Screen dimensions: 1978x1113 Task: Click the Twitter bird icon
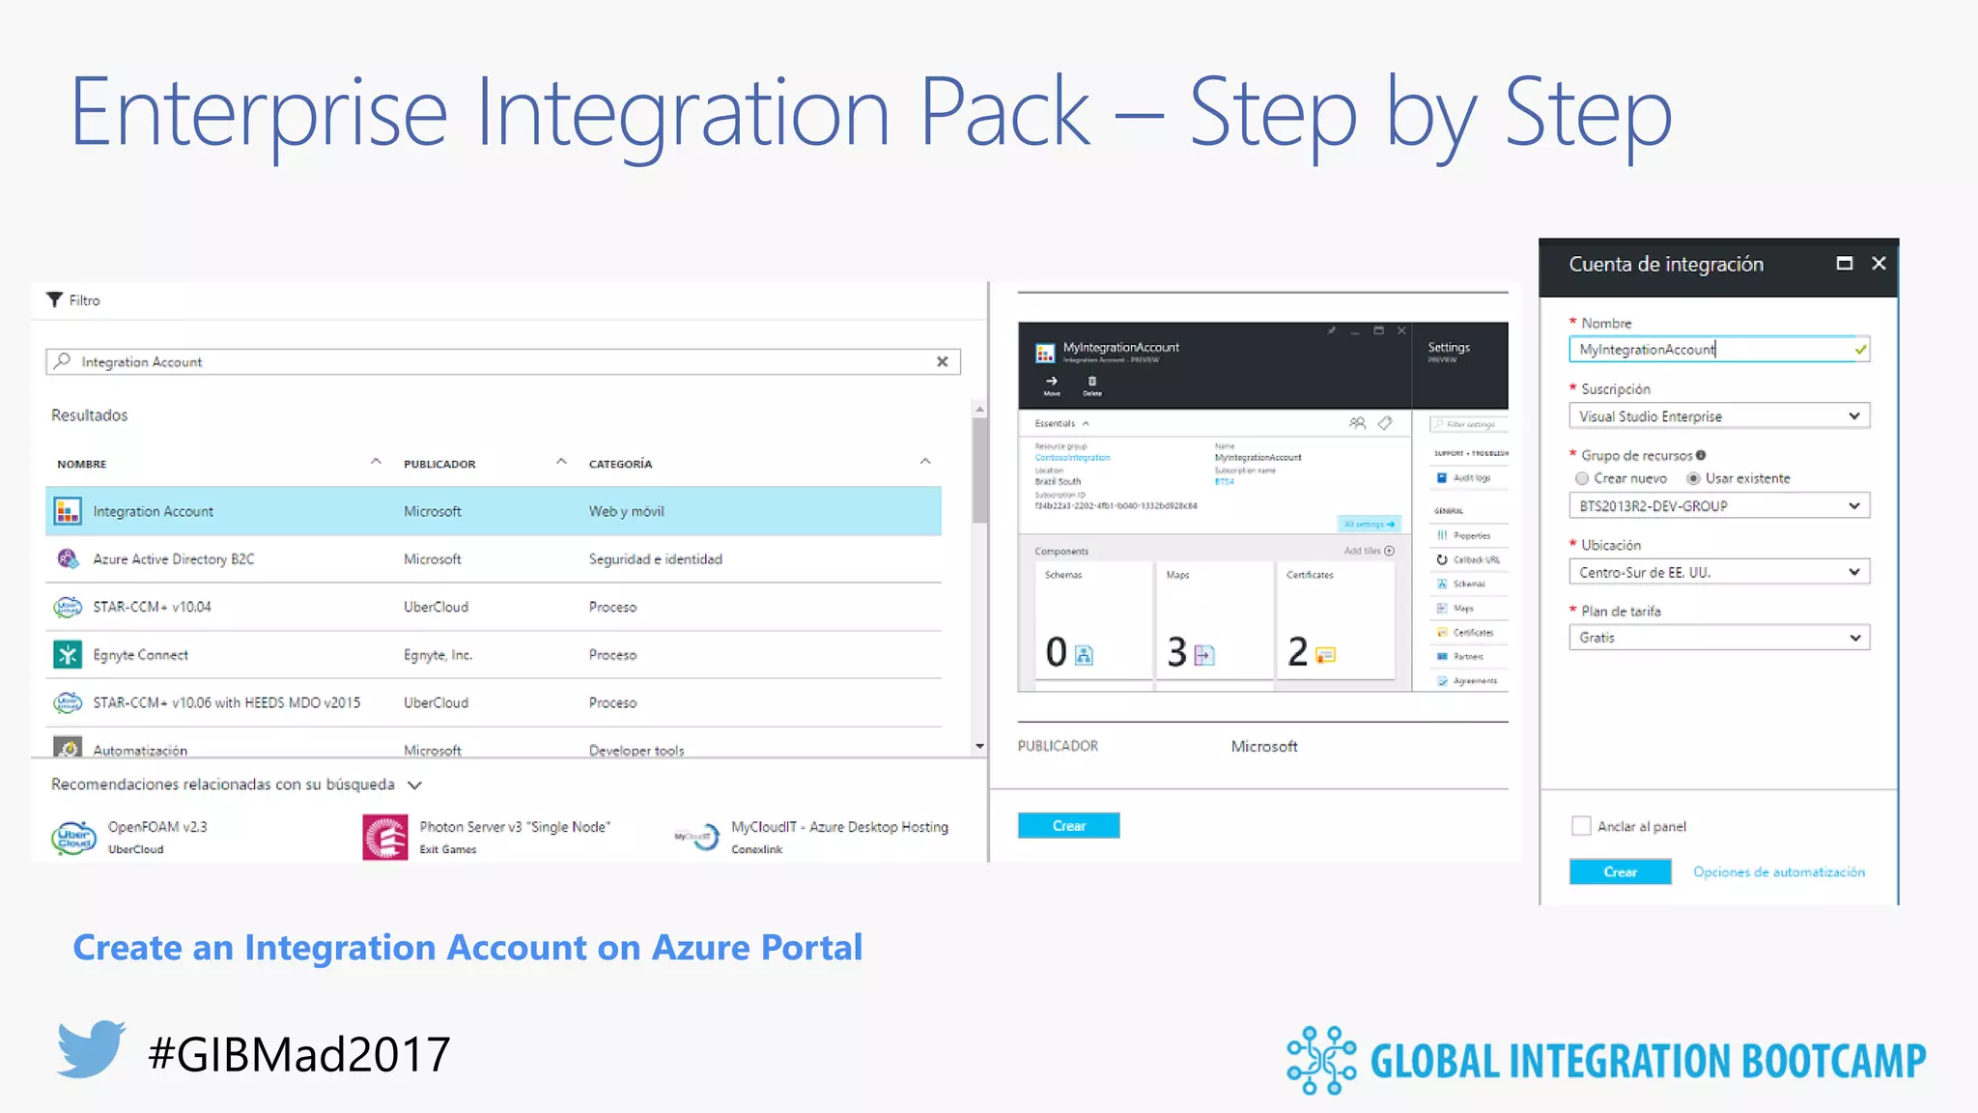(x=91, y=1049)
